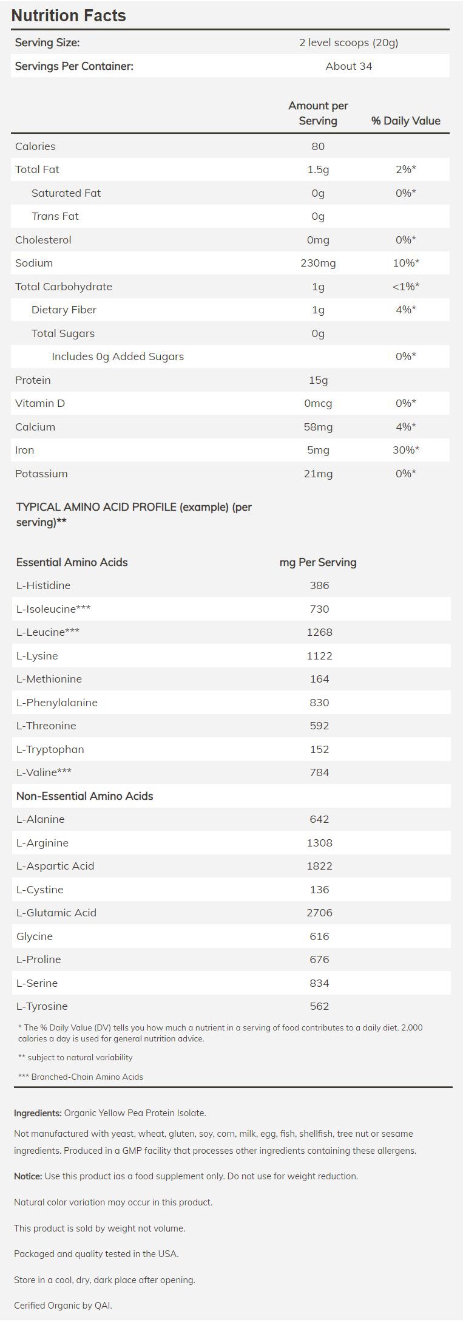Click the Nutrition Facts heading
The height and width of the screenshot is (1322, 463).
[x=69, y=15]
